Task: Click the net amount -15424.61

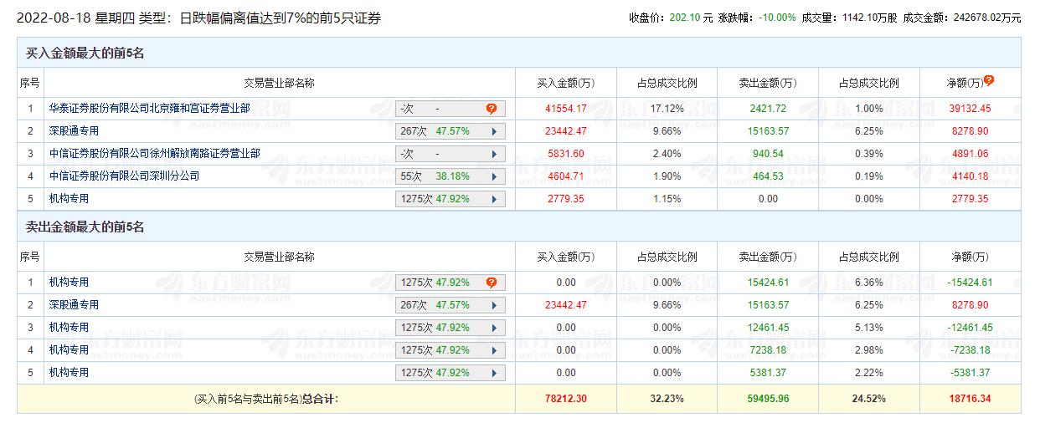Action: [x=970, y=283]
